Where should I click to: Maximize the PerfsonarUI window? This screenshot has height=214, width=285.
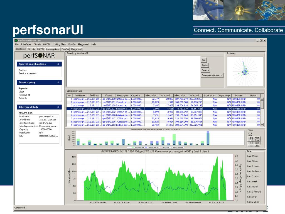pos(261,40)
